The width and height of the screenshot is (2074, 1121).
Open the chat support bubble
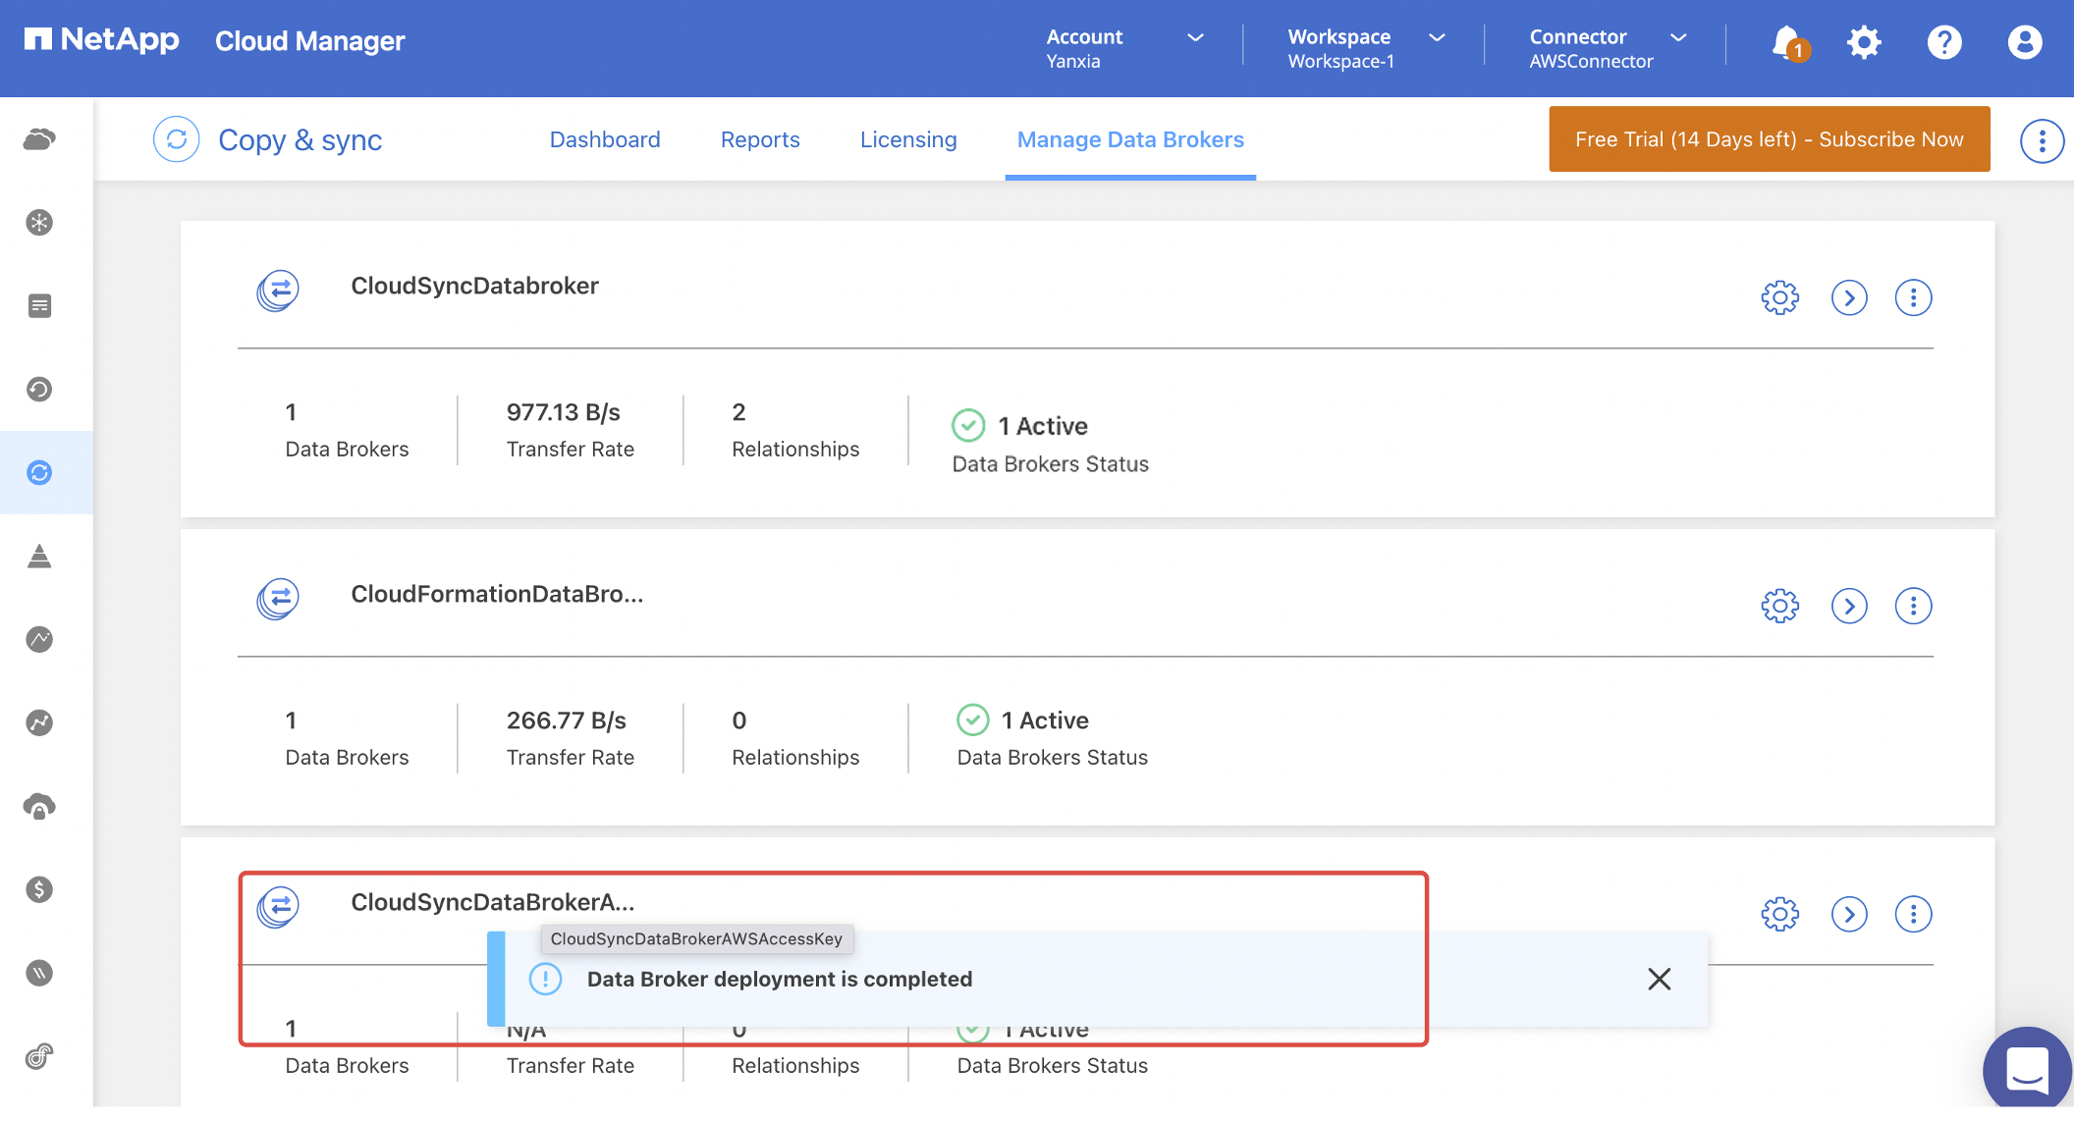[2027, 1070]
